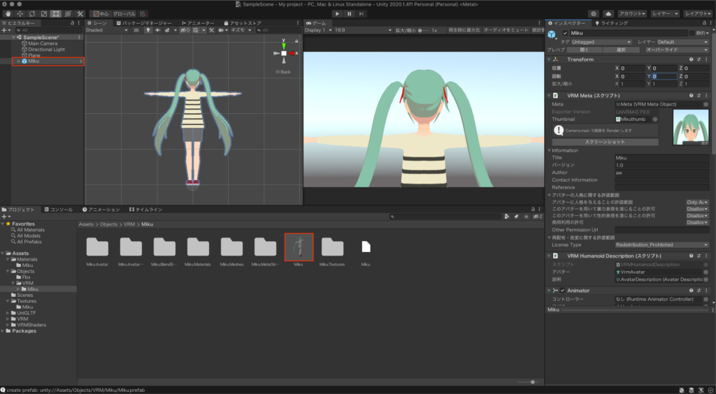
Task: Click the Screenshot button in VRM Meta
Action: click(x=605, y=142)
